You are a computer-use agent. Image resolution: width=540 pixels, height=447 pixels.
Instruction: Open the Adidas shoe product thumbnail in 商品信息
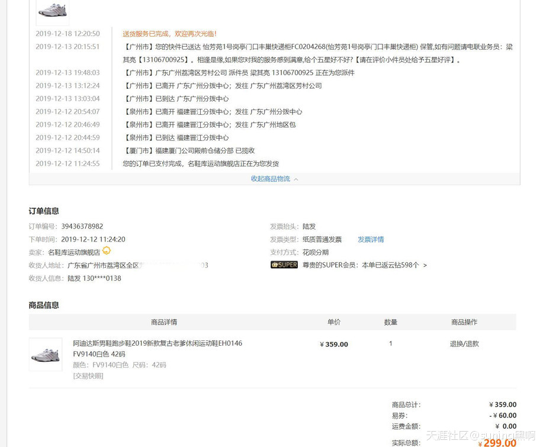[x=46, y=355]
